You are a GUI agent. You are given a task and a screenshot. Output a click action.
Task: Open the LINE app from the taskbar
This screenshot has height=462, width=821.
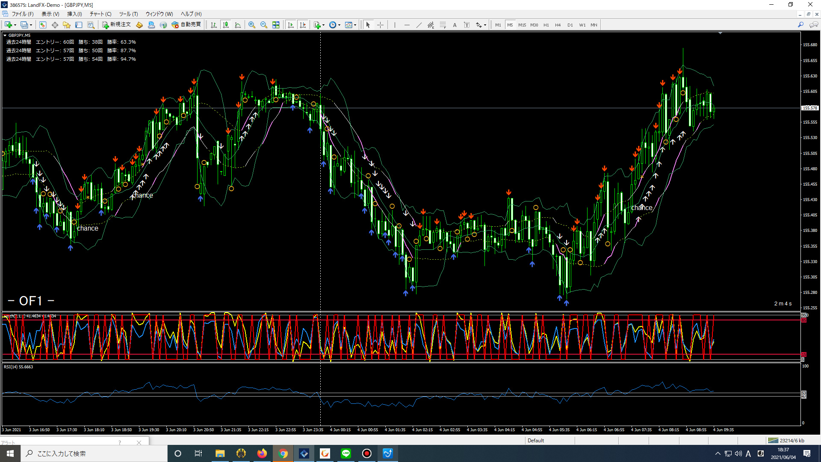point(346,453)
